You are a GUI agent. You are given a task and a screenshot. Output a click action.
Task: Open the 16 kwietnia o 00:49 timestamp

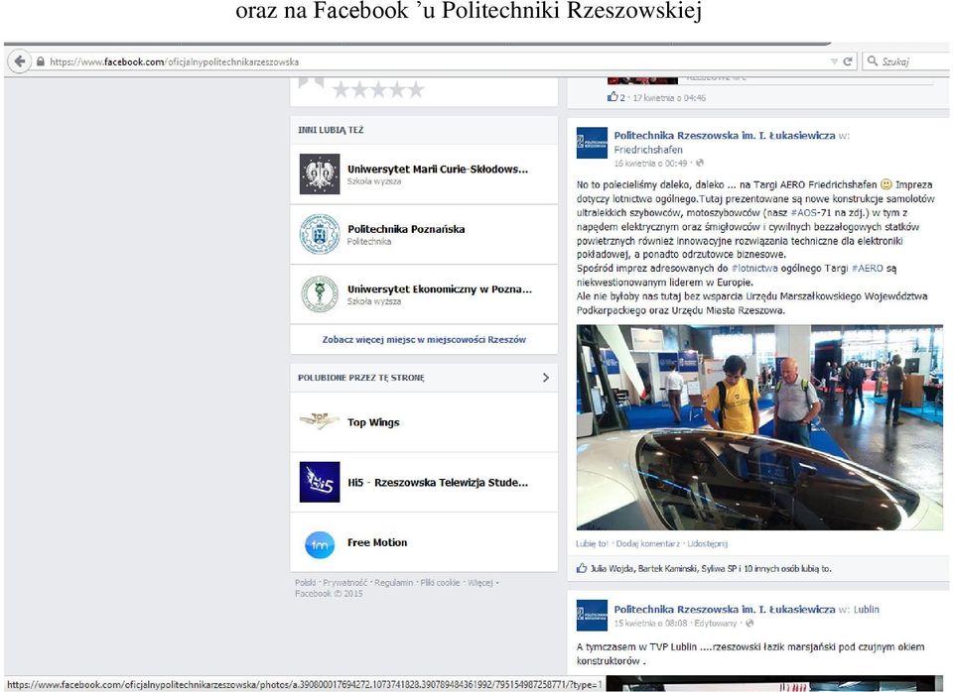pos(650,164)
